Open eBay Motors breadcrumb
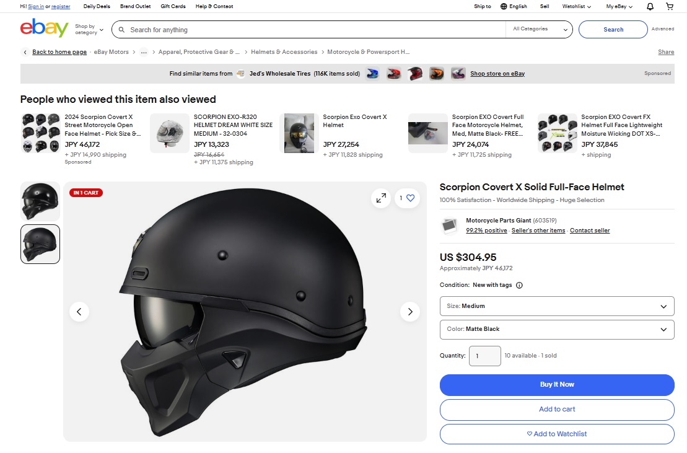Image resolution: width=687 pixels, height=453 pixels. [x=112, y=52]
